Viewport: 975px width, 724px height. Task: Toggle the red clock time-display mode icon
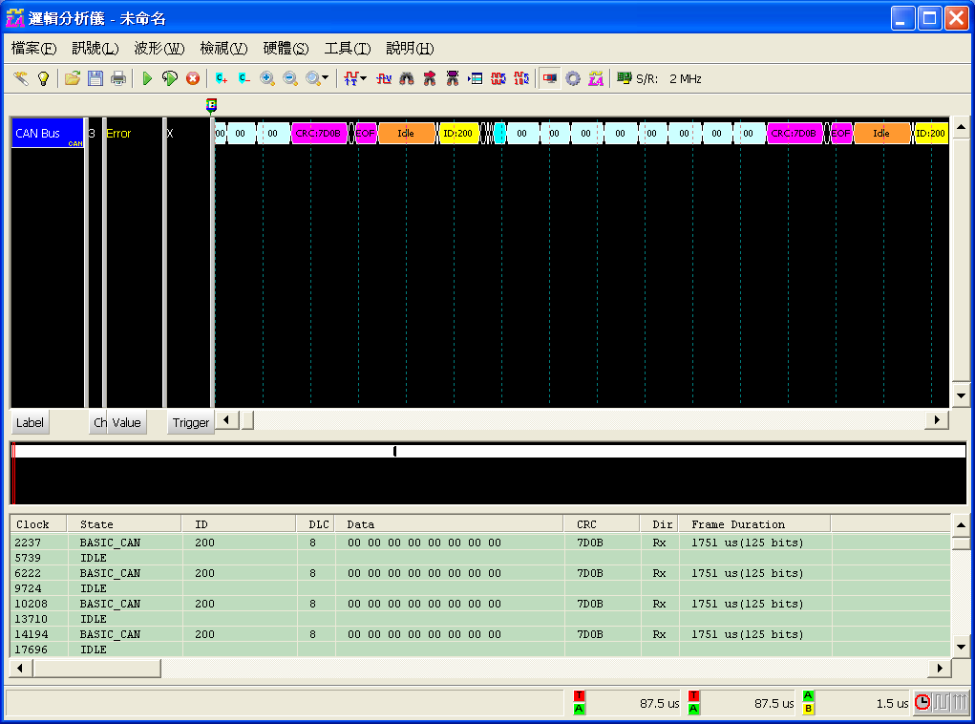922,702
